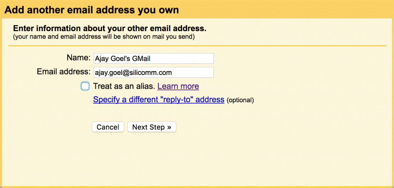
Task: Click the yellow horizontal divider line
Action: click(197, 46)
